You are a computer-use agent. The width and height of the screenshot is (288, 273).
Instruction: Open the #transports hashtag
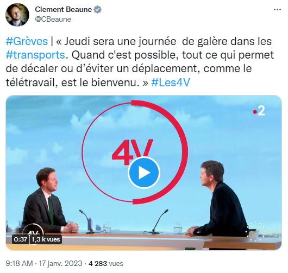click(x=35, y=55)
